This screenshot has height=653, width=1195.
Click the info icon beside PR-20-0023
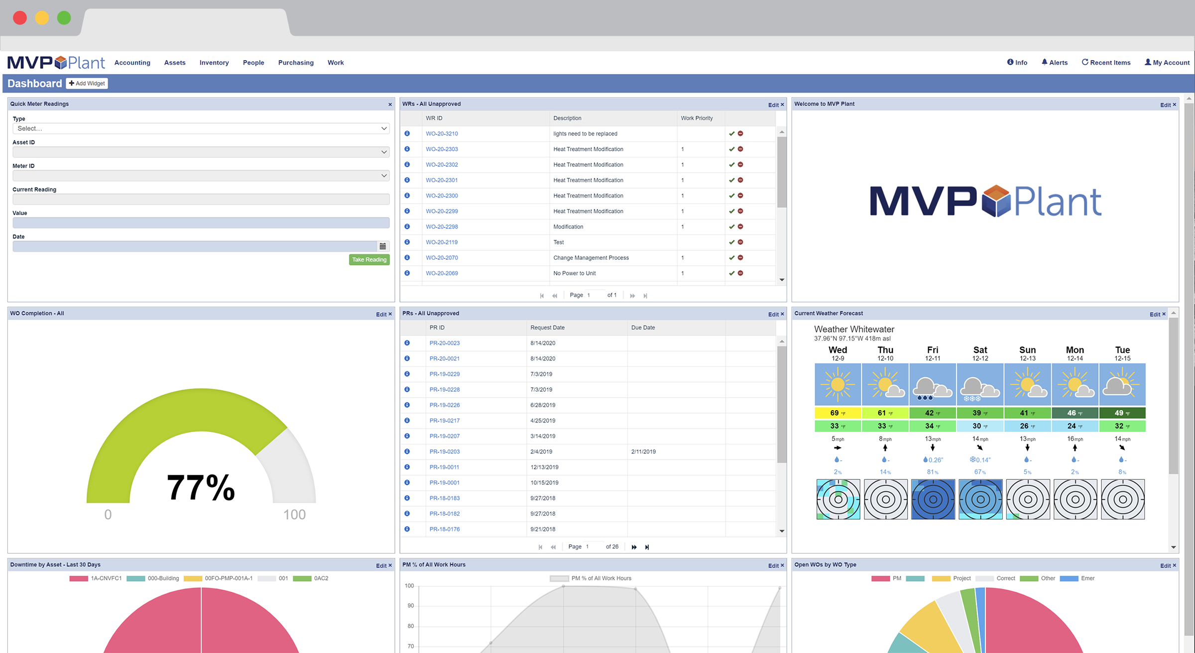[x=407, y=343]
